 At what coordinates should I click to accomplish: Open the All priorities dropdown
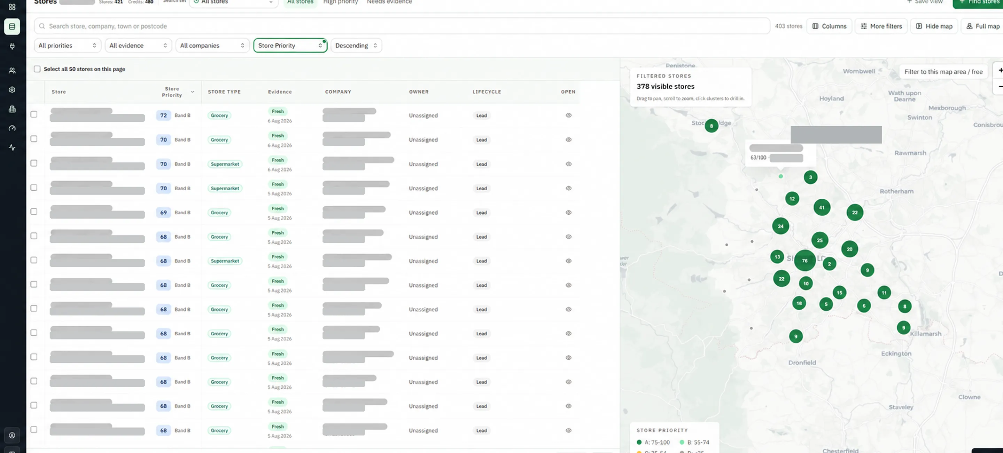tap(67, 46)
